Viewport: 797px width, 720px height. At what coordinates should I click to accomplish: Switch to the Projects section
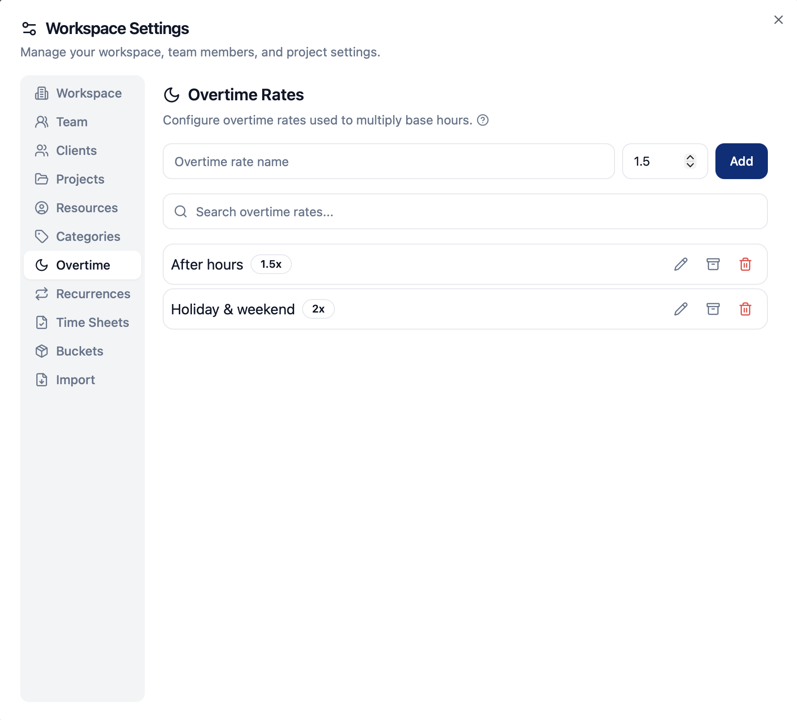pyautogui.click(x=82, y=179)
